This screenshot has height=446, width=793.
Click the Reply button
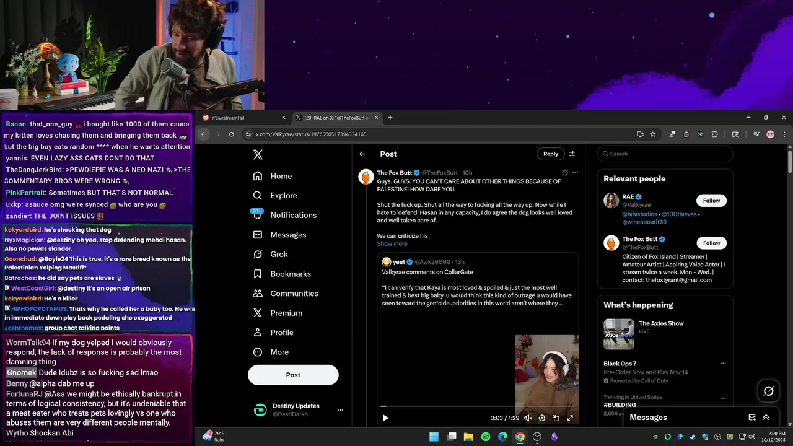[x=551, y=154]
